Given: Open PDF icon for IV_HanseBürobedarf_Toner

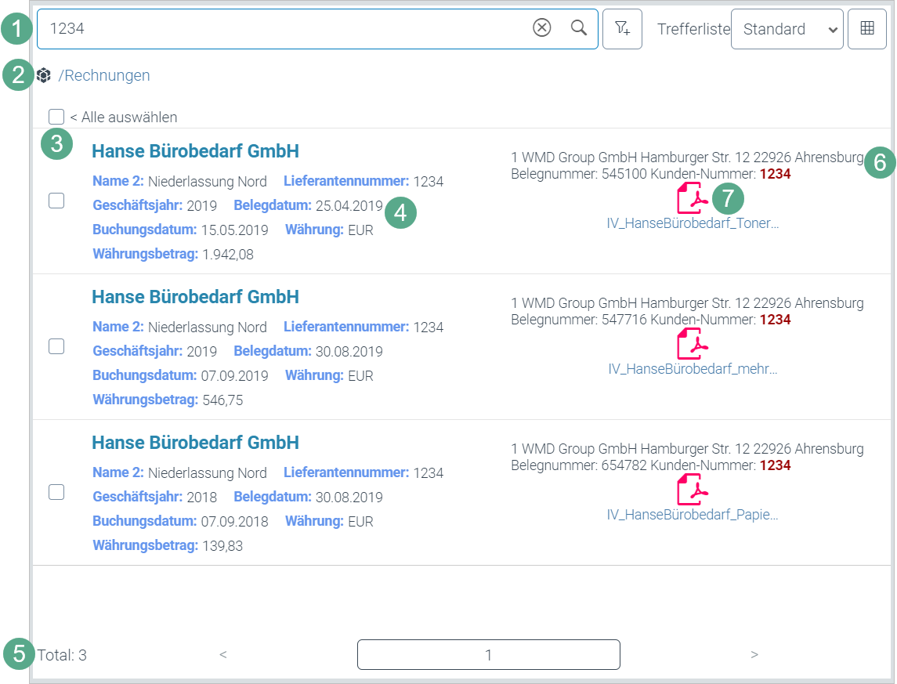Looking at the screenshot, I should coord(692,198).
